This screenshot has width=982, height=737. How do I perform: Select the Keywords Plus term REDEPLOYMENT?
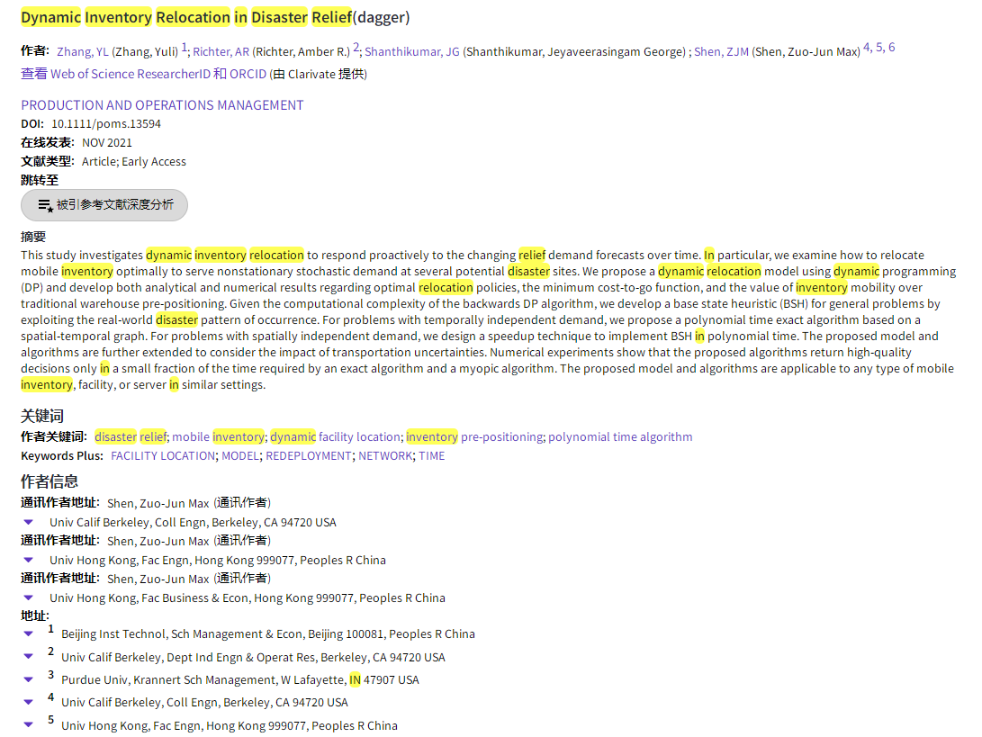[x=308, y=456]
